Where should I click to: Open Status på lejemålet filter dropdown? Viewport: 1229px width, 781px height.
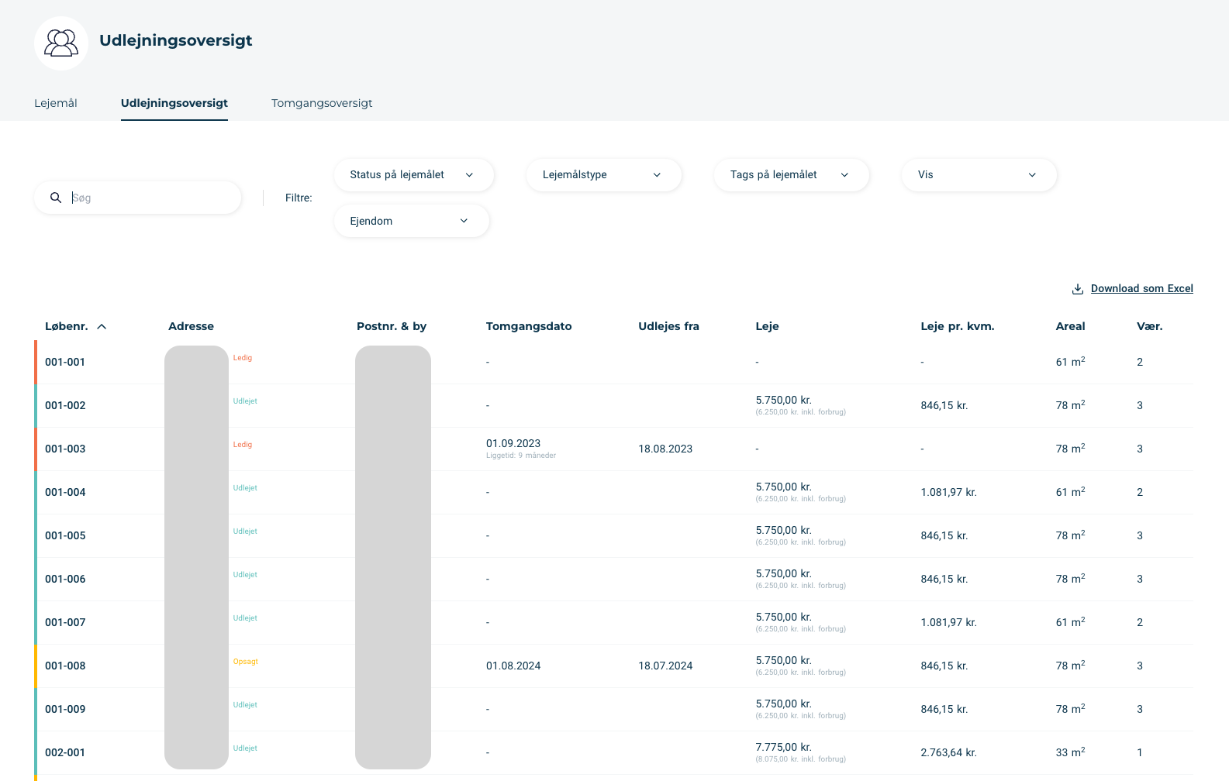point(413,175)
